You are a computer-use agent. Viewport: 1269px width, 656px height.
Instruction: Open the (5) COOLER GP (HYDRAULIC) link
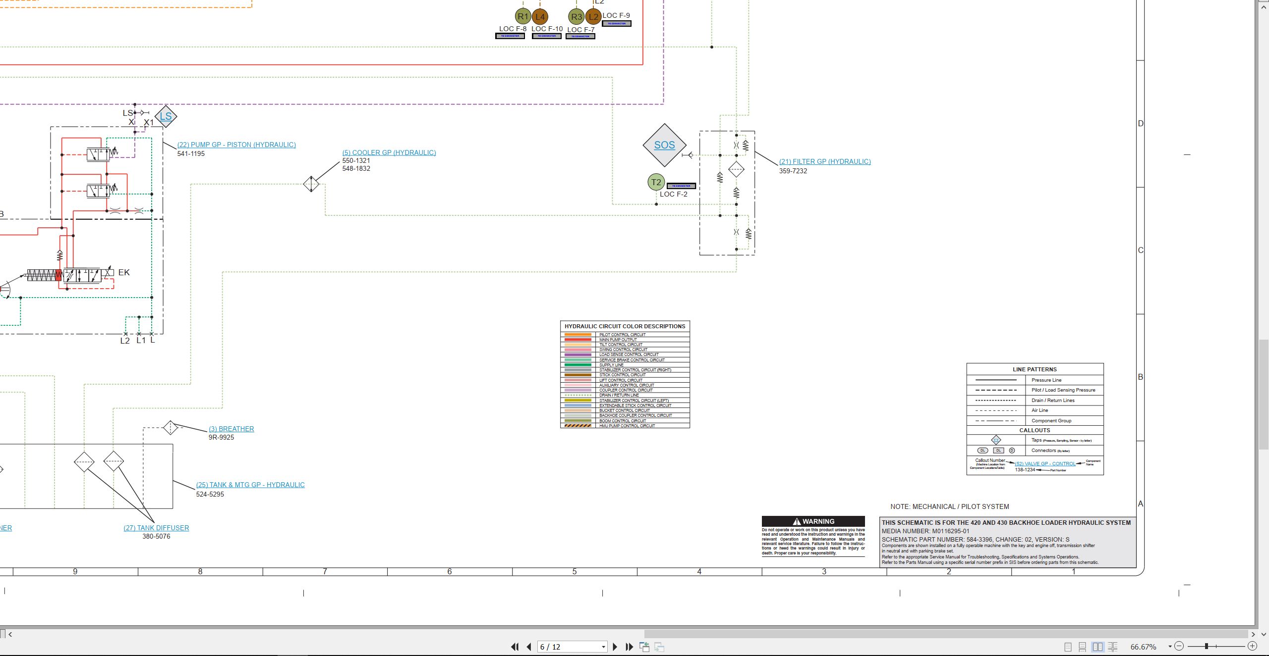(x=389, y=152)
